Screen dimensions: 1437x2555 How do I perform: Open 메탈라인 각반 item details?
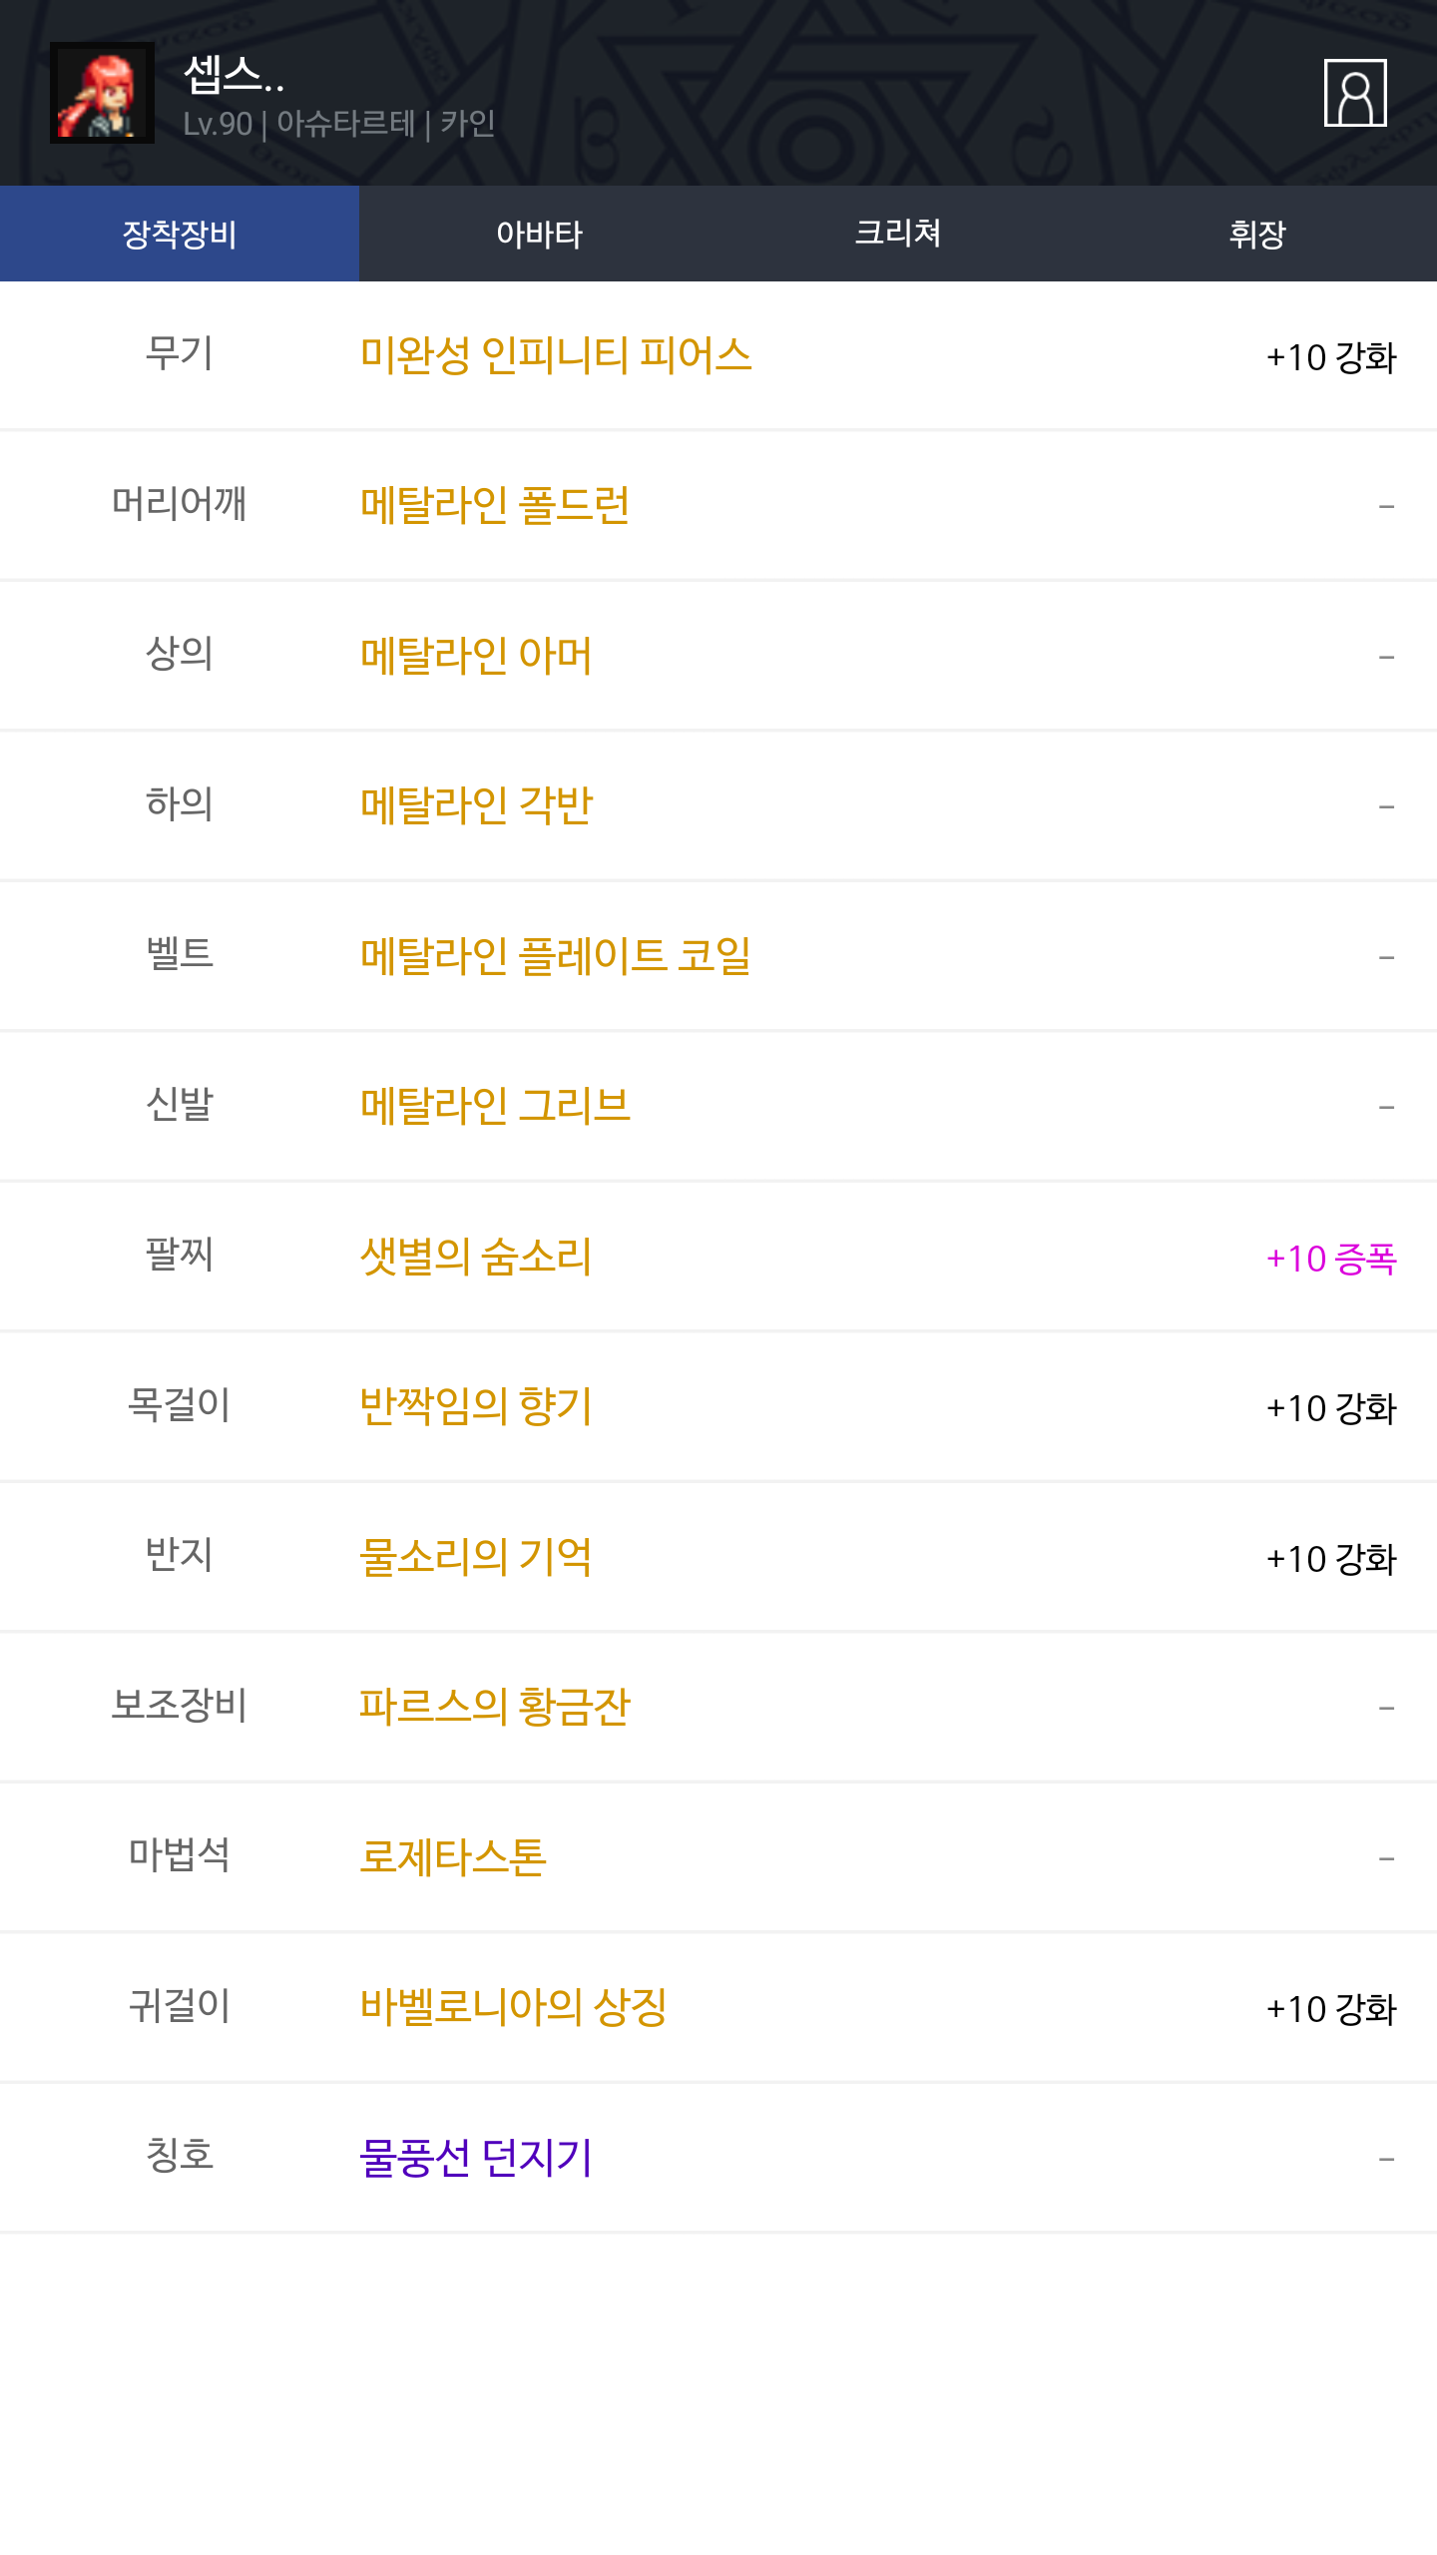coord(476,805)
